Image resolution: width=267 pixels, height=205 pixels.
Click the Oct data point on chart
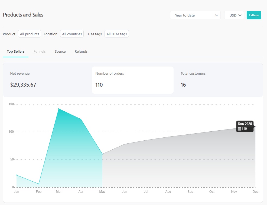click(212, 131)
